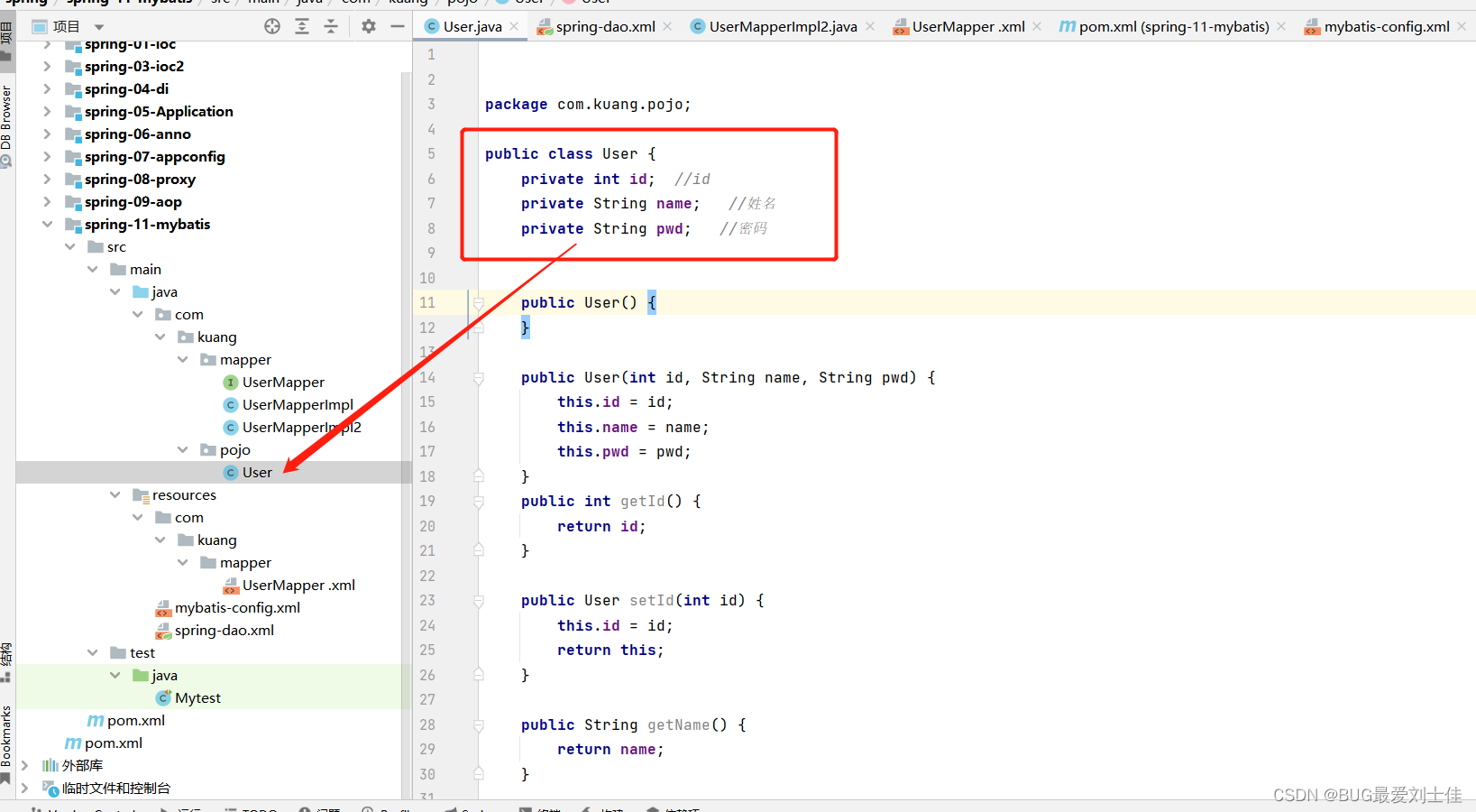Image resolution: width=1476 pixels, height=812 pixels.
Task: Fold the User constructor at line 14
Action: [479, 377]
